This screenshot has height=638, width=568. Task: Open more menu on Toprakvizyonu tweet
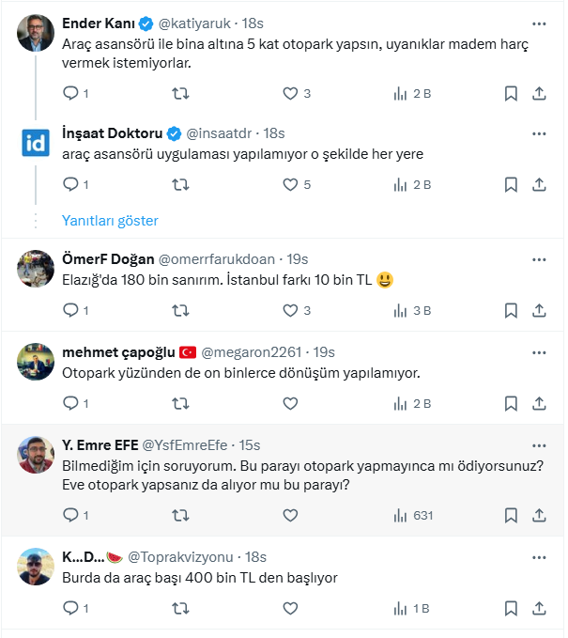pyautogui.click(x=539, y=557)
